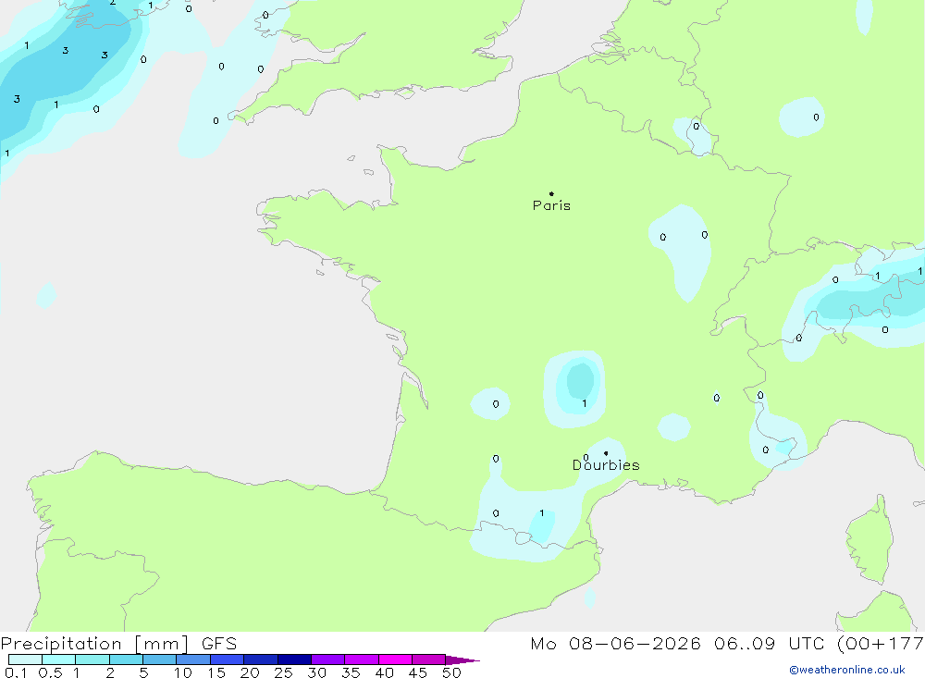Image resolution: width=925 pixels, height=678 pixels.
Task: Click the black dot marking Dourbies
Action: click(606, 453)
